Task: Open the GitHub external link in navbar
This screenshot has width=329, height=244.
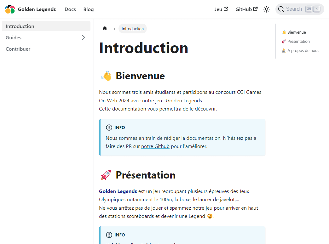Action: point(246,9)
